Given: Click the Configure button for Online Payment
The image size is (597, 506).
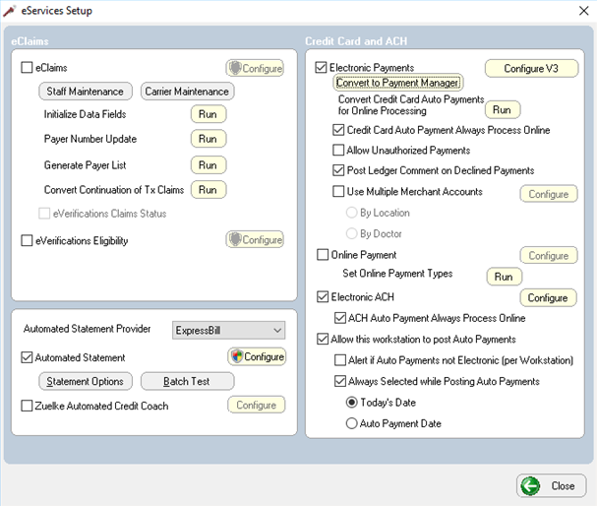Looking at the screenshot, I should click(549, 256).
